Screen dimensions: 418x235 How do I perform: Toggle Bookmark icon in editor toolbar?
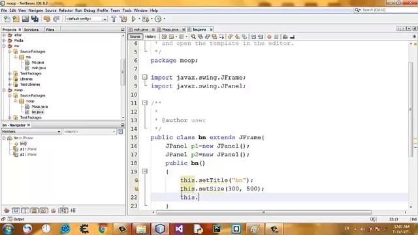click(244, 37)
